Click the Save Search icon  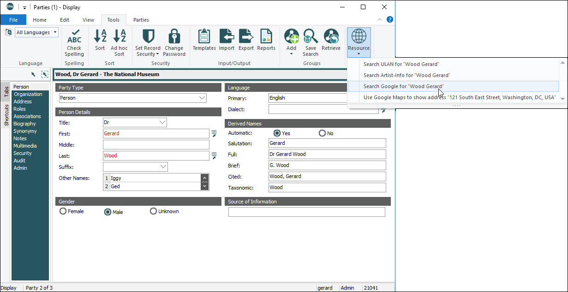[311, 37]
